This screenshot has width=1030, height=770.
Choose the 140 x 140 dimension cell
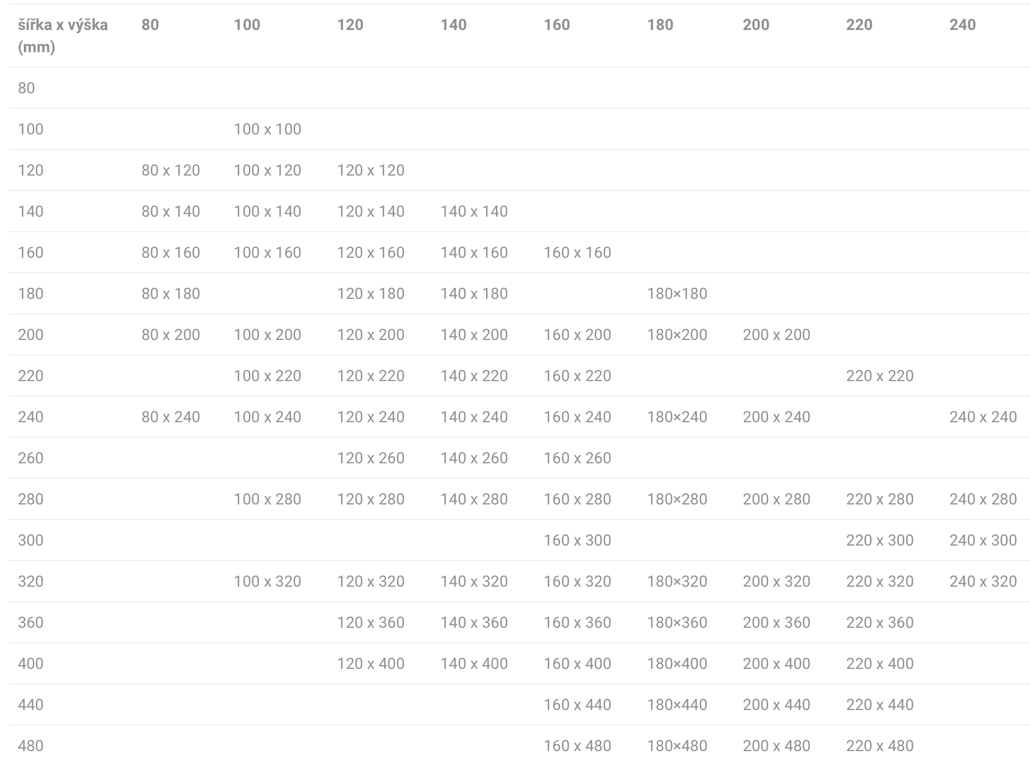[474, 211]
